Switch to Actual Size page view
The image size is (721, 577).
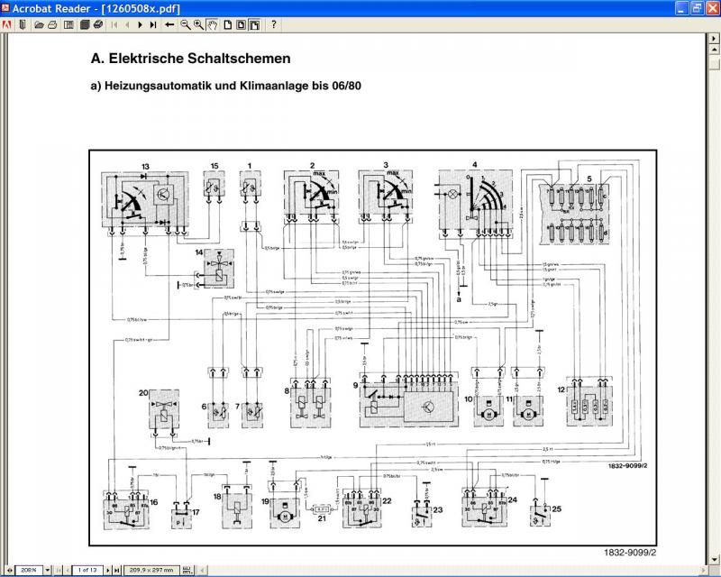(227, 25)
